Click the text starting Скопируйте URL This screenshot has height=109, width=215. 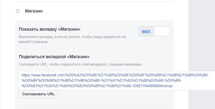(x=81, y=64)
